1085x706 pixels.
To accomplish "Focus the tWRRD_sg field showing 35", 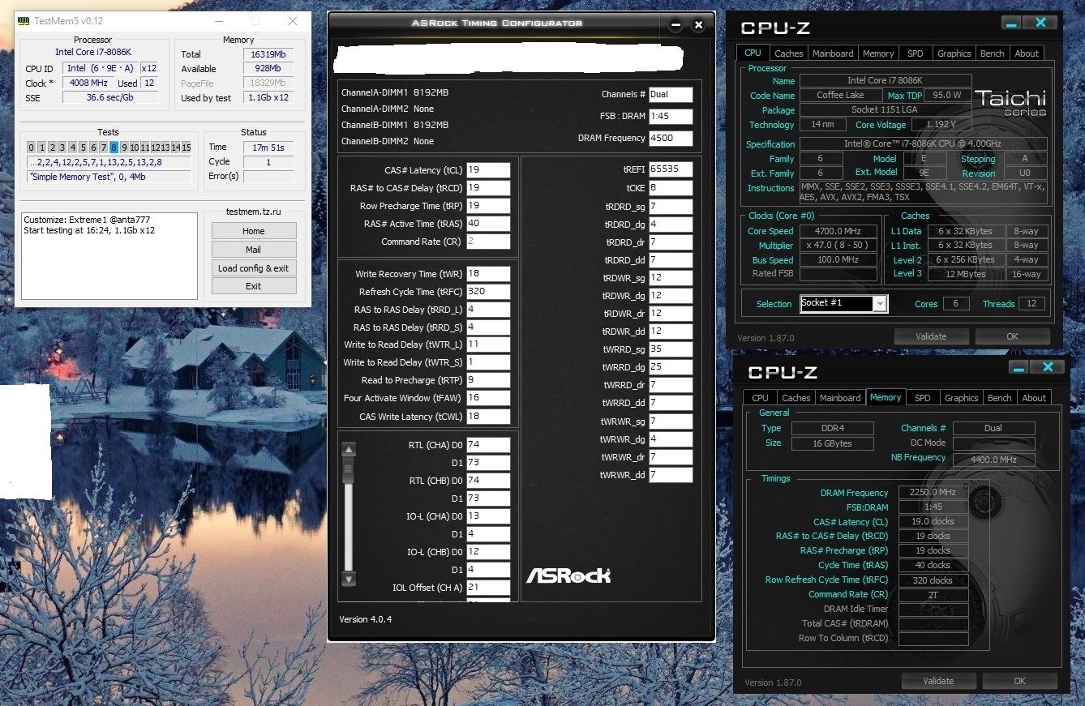I will click(671, 349).
